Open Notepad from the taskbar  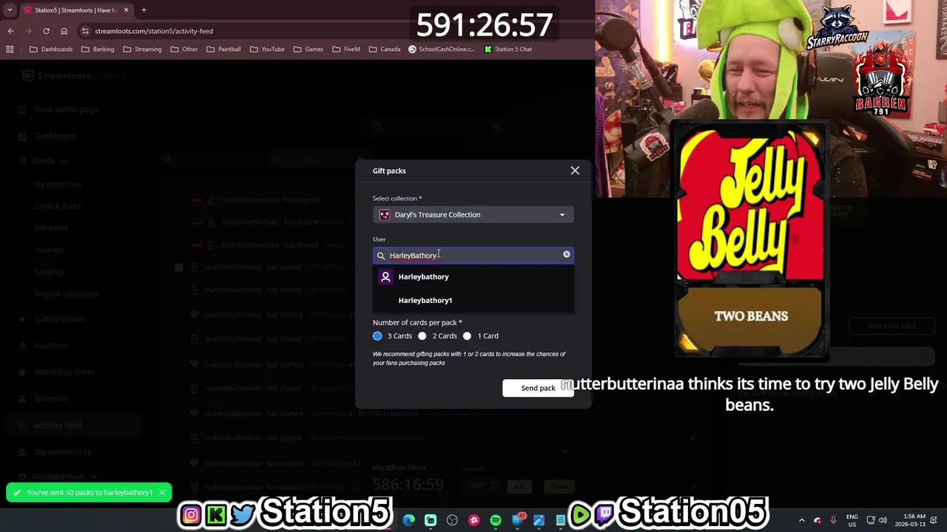coord(561,520)
